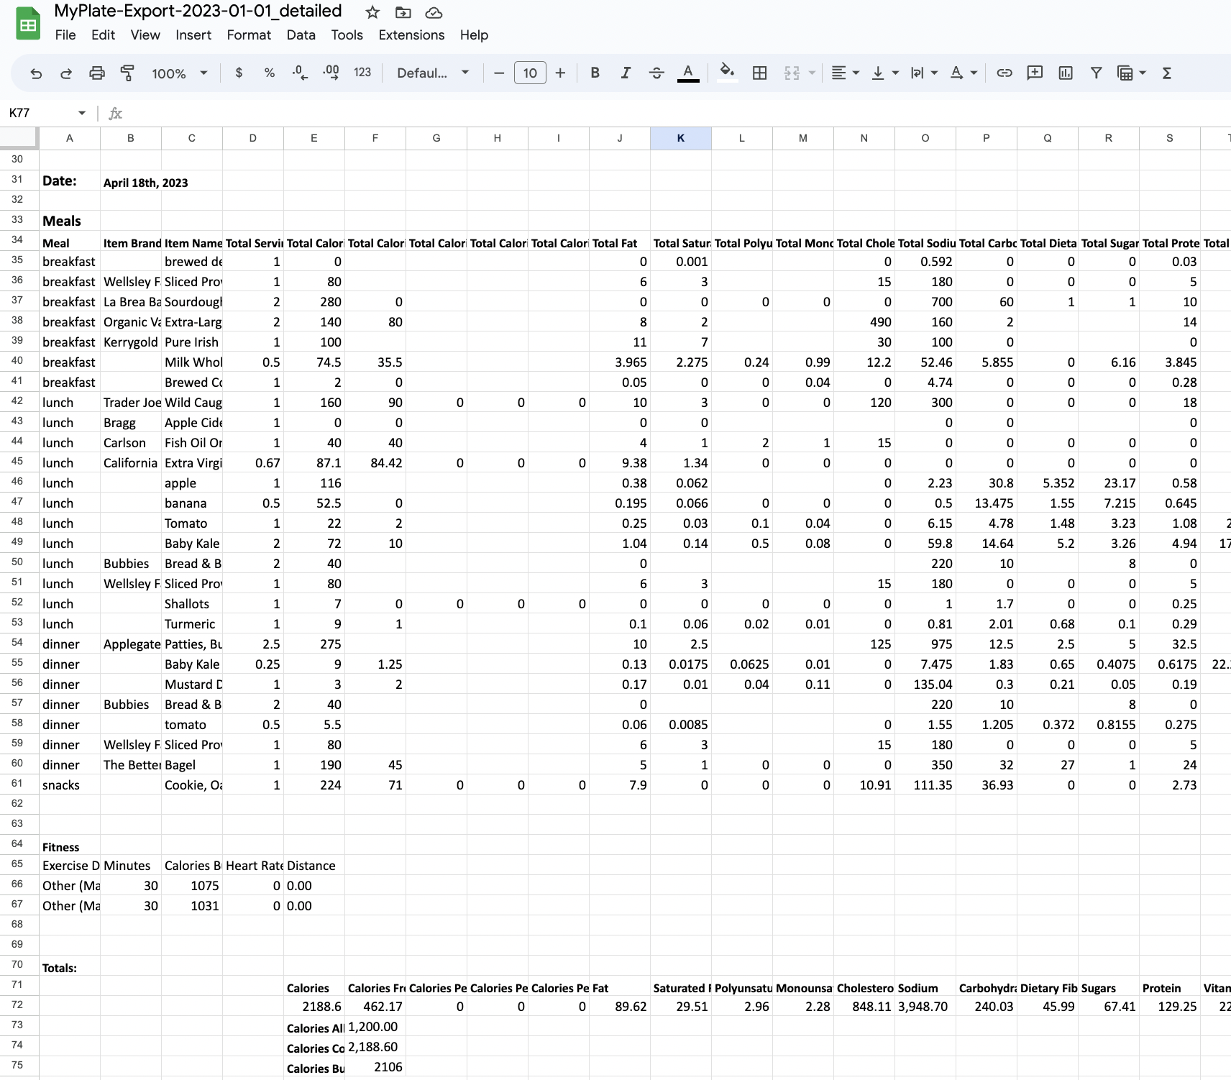Open the Sheets home icon
Screen dimensions: 1231x1080
28,23
